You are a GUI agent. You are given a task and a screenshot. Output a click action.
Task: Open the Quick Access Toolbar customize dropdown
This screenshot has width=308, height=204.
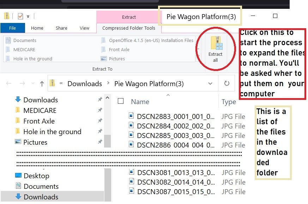tap(28, 16)
